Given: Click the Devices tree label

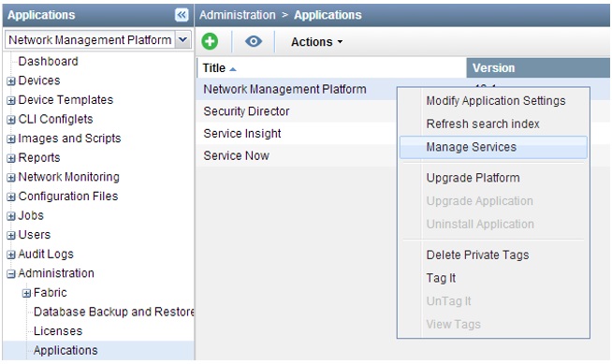Looking at the screenshot, I should pyautogui.click(x=39, y=80).
